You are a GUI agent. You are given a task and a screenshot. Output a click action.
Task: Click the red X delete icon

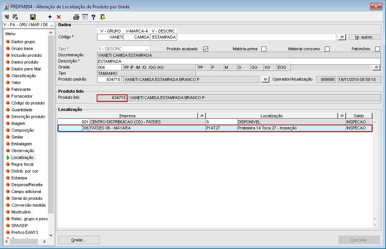click(x=59, y=17)
